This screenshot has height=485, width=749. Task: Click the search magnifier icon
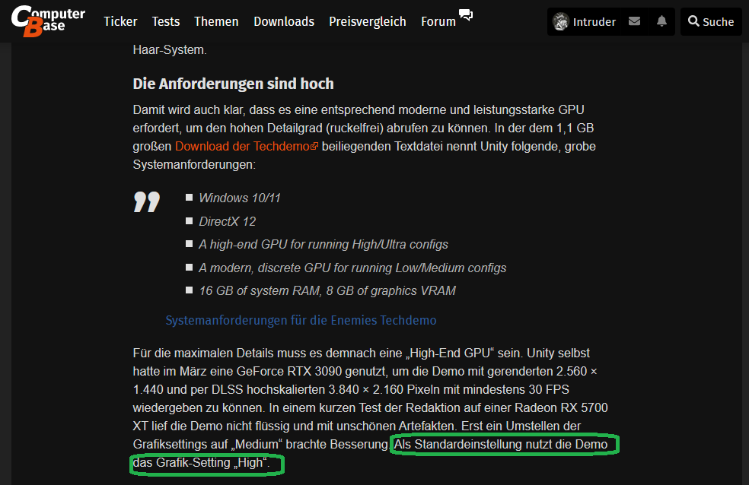pyautogui.click(x=693, y=21)
